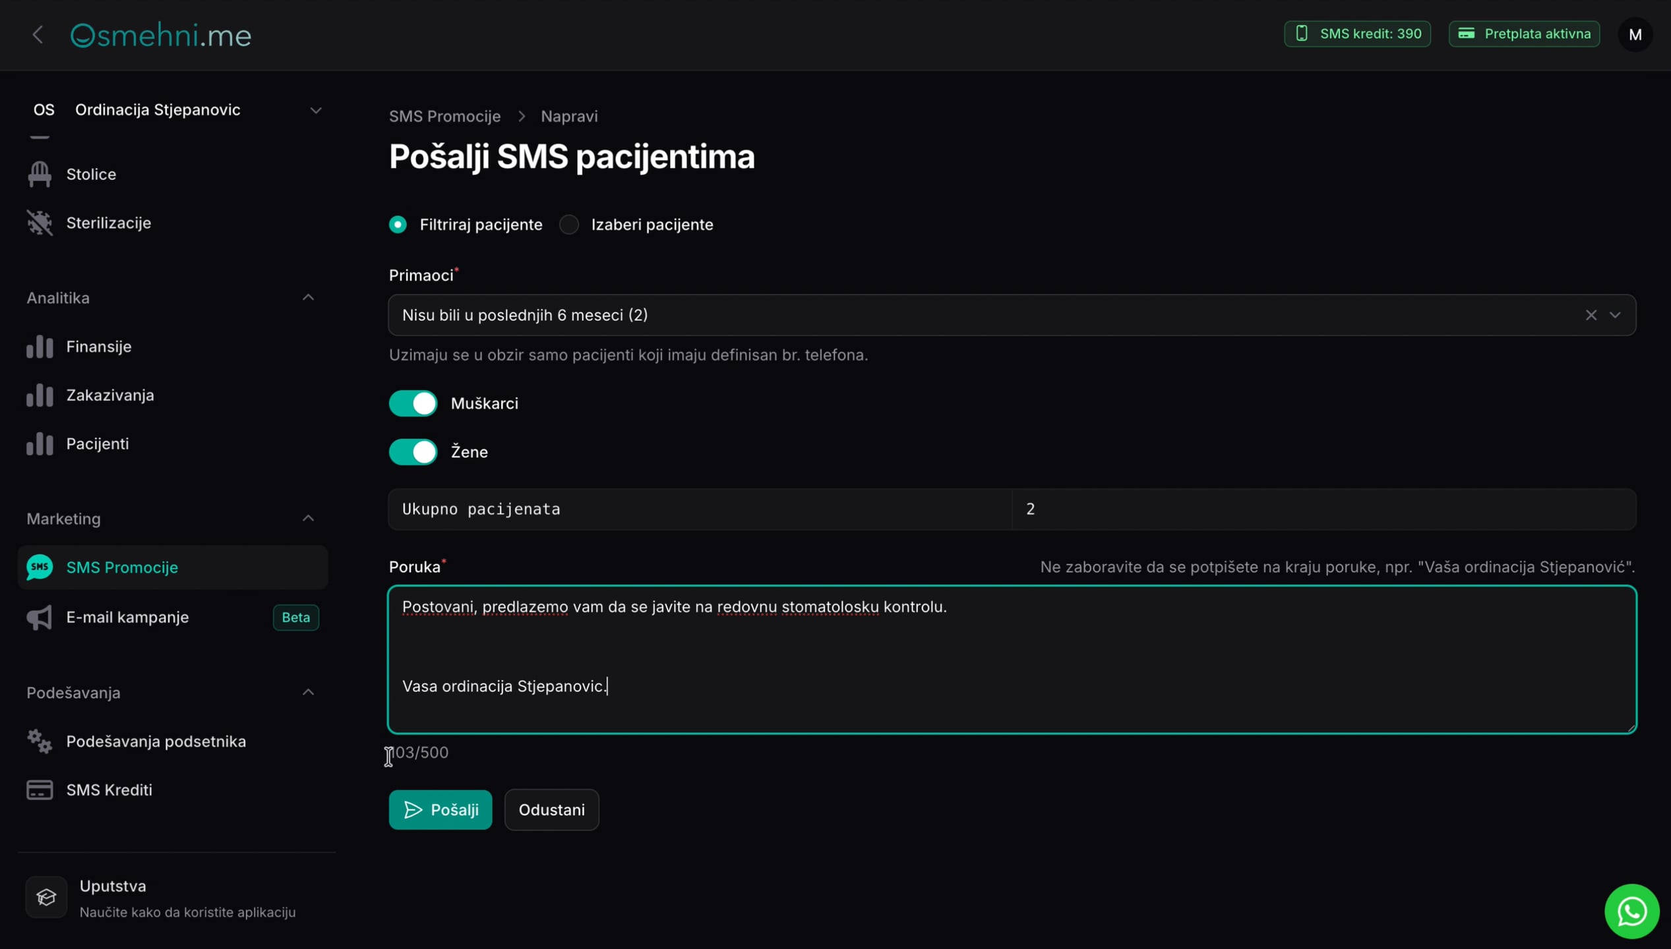Click the Pacijenti analytics chart icon

[40, 444]
